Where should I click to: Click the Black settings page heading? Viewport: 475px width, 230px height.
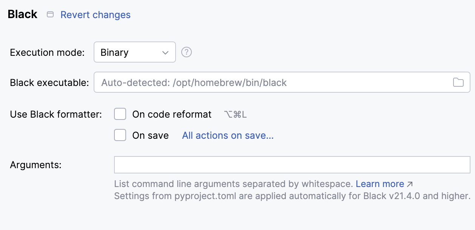[x=22, y=14]
